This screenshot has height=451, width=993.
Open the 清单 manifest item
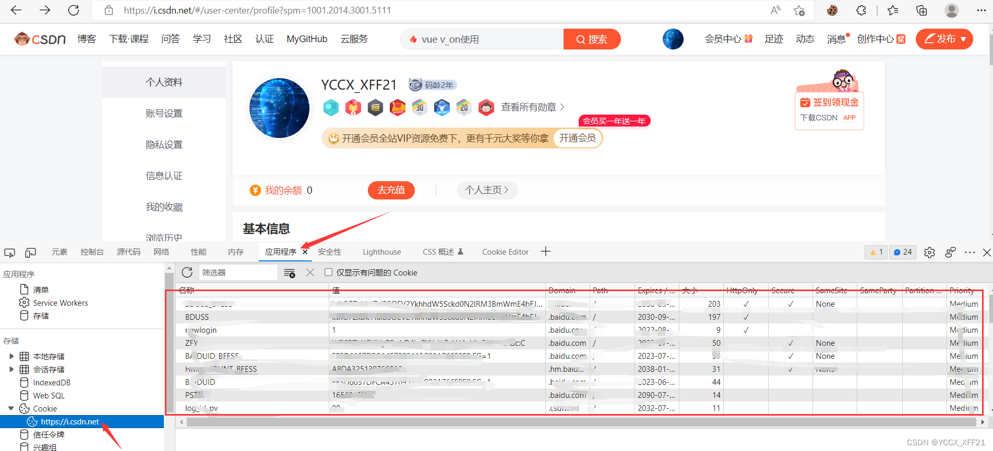point(41,290)
